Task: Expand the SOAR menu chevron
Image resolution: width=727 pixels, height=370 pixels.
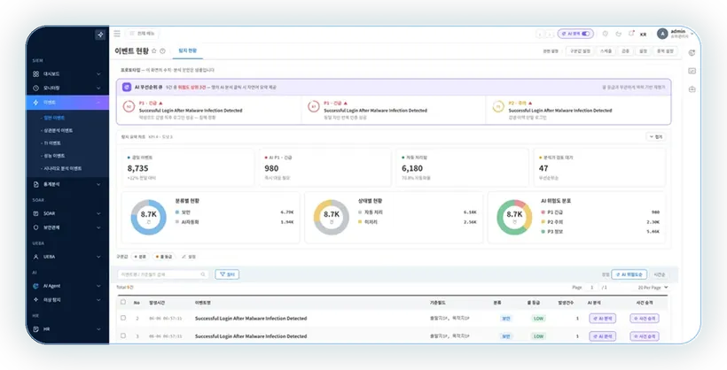Action: tap(98, 213)
